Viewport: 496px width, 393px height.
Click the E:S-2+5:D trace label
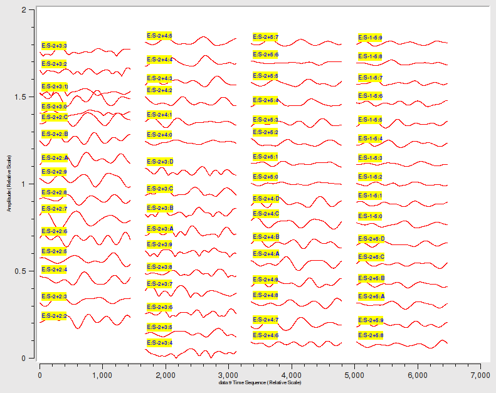pos(371,239)
